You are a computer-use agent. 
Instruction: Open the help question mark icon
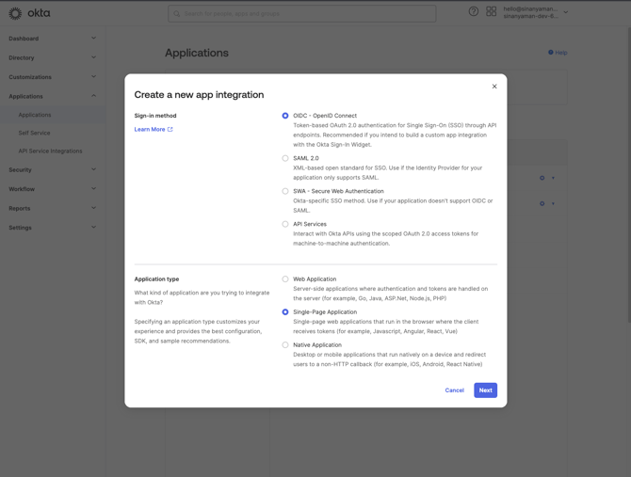(x=474, y=12)
